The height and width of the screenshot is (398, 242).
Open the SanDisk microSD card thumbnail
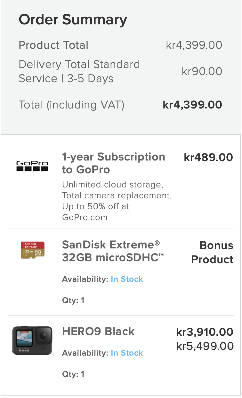click(32, 250)
